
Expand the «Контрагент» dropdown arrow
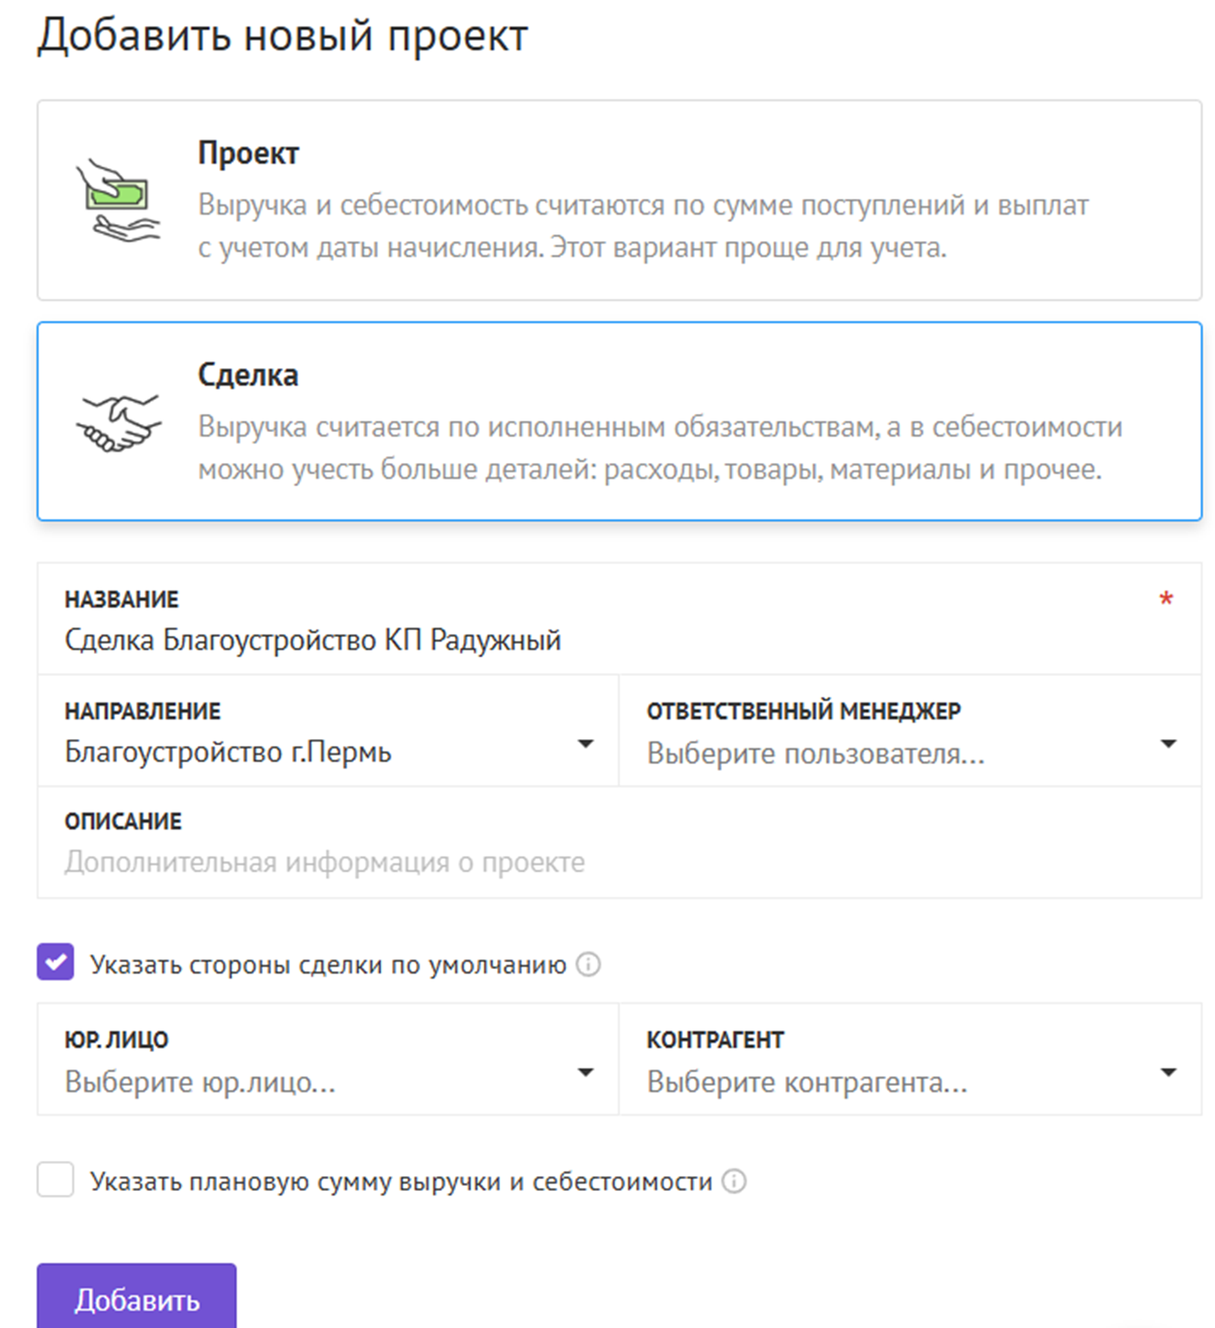(1168, 1072)
